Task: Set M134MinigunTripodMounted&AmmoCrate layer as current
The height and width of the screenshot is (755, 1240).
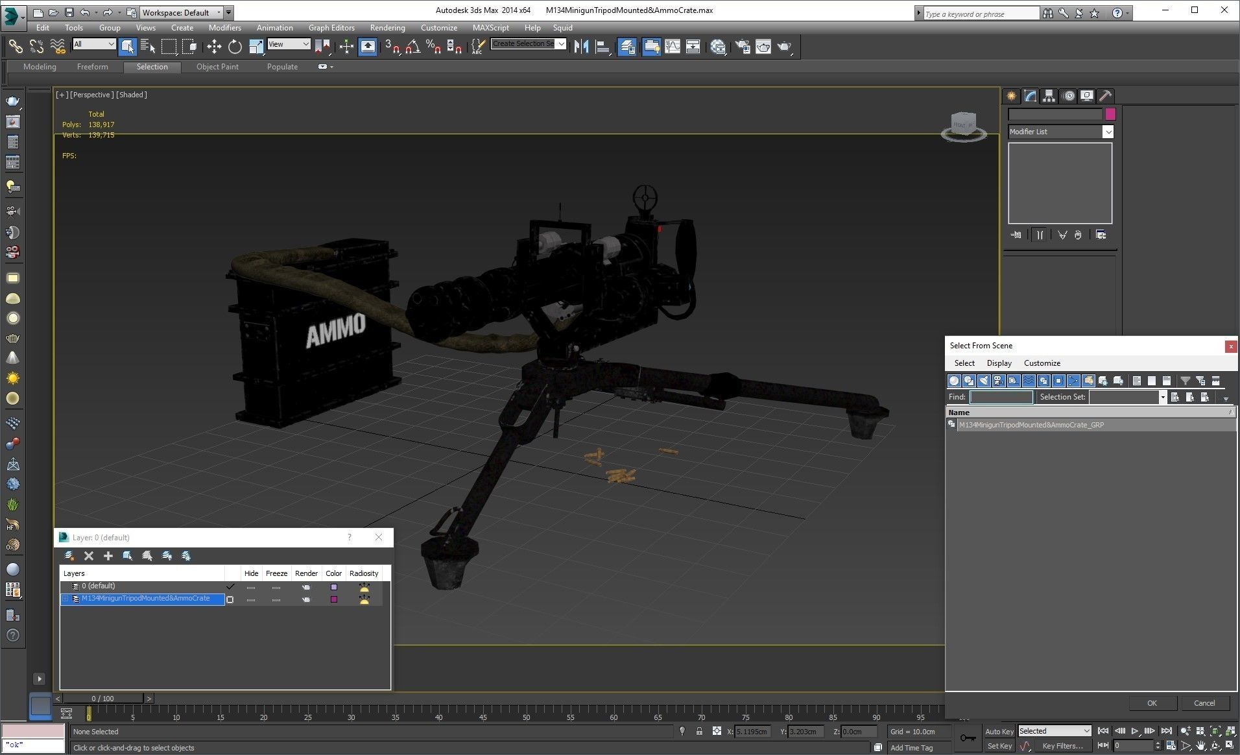Action: click(230, 599)
